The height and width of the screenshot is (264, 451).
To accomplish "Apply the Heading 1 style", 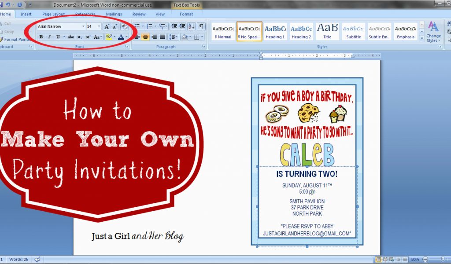I will 275,32.
